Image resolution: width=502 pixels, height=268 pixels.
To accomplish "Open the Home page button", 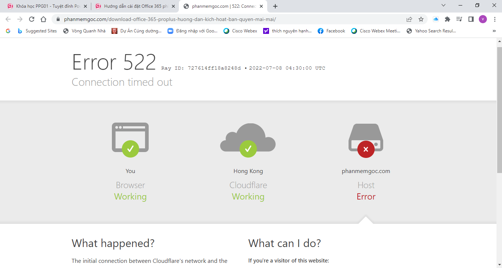I will tap(43, 19).
